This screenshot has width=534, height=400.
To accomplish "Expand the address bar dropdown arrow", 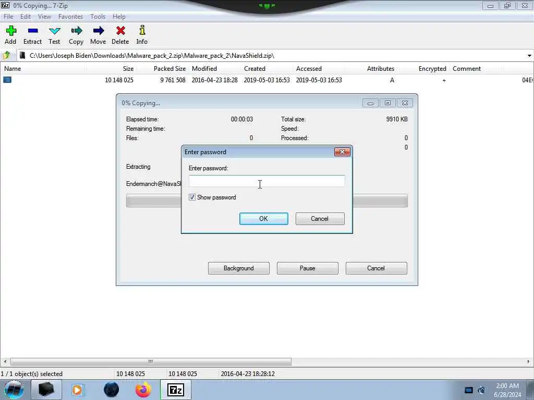I will point(529,55).
